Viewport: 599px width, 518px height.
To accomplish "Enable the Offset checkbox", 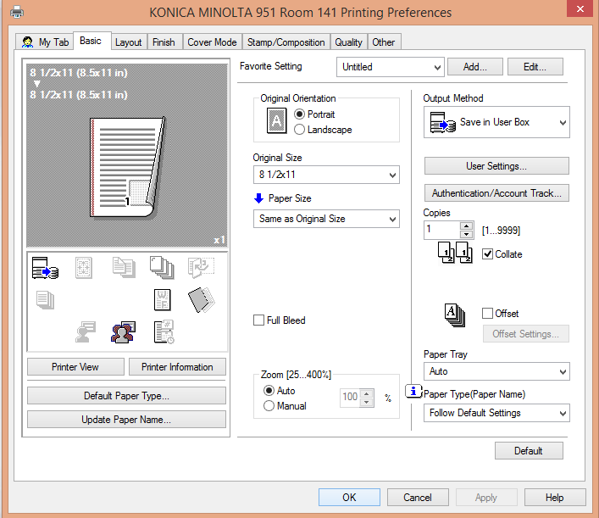I will click(487, 314).
